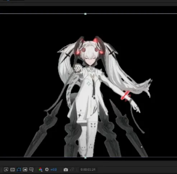This screenshot has width=177, height=174.
Task: Open grid and guide options dropdown
Action: [31, 169]
